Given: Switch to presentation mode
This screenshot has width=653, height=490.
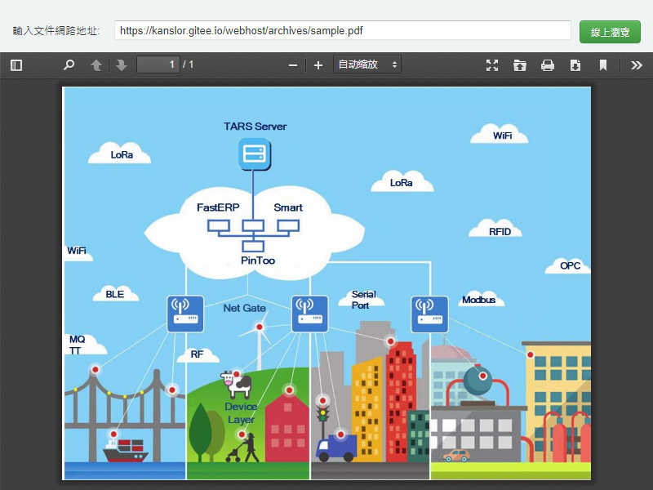Looking at the screenshot, I should [x=492, y=65].
